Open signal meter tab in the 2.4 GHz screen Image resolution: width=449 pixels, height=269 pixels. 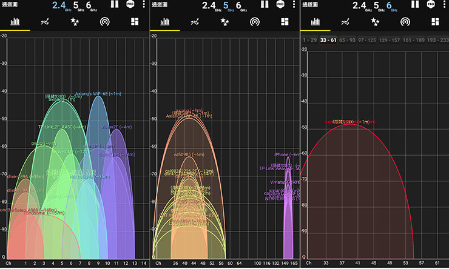coord(105,22)
